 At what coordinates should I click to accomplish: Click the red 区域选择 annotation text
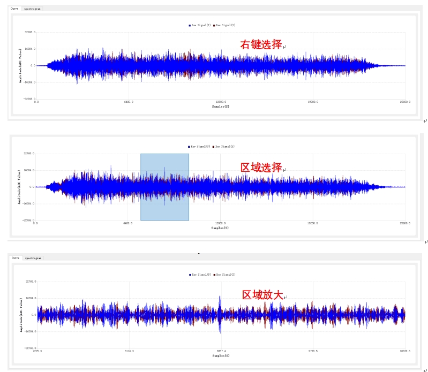click(x=261, y=168)
